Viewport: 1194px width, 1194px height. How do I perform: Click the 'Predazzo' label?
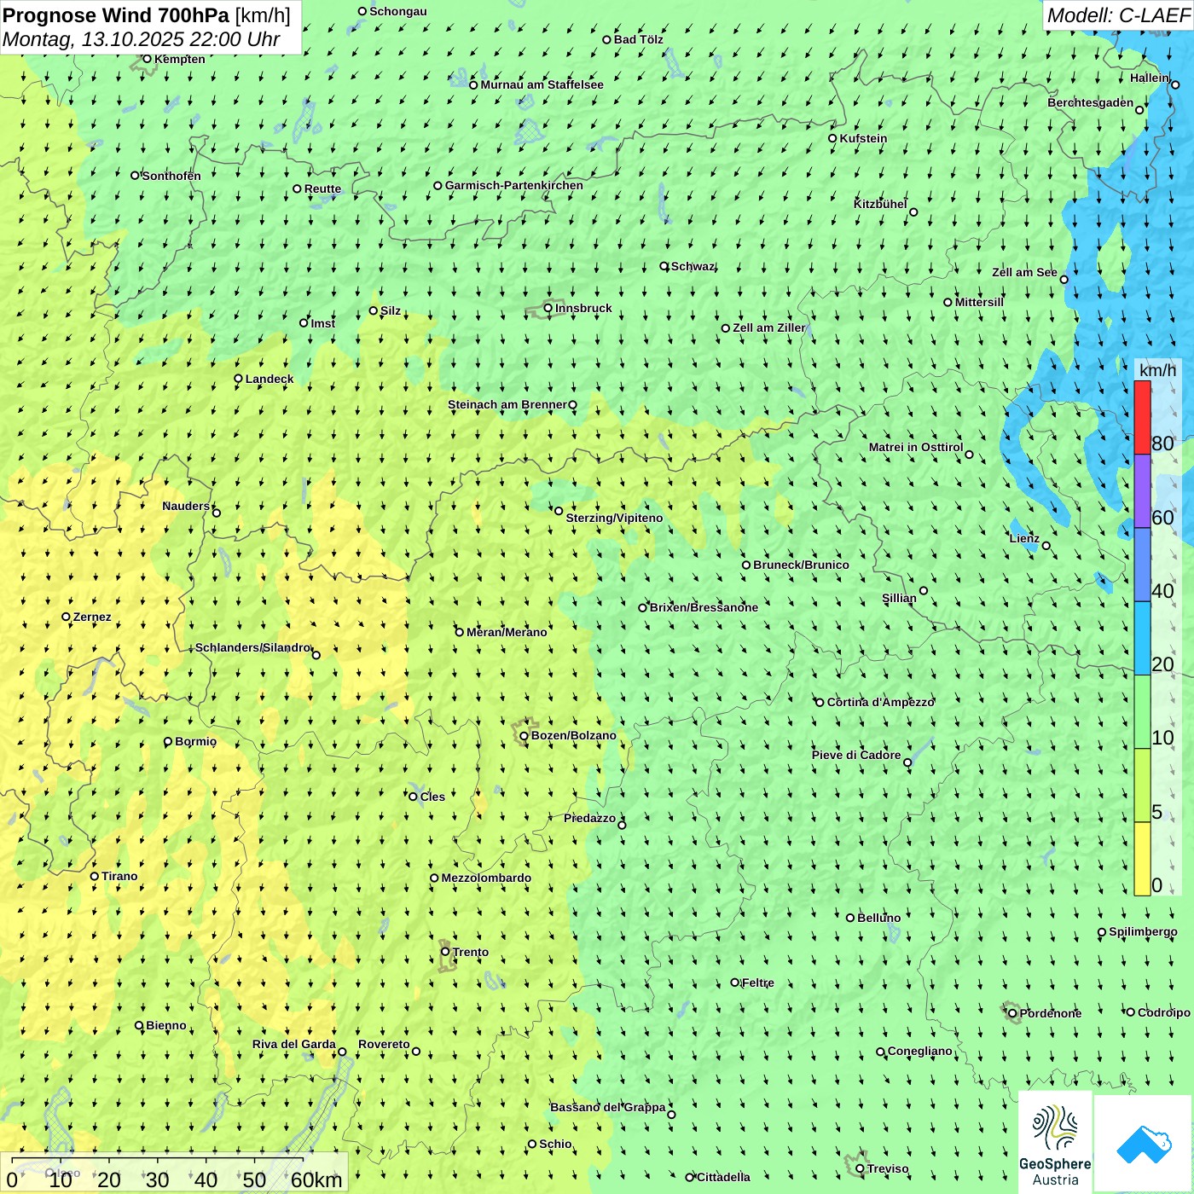[589, 818]
